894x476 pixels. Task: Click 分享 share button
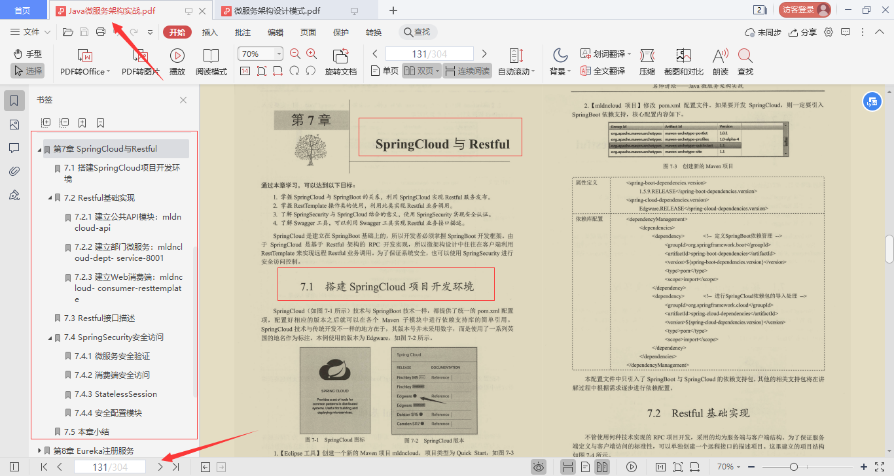(802, 32)
